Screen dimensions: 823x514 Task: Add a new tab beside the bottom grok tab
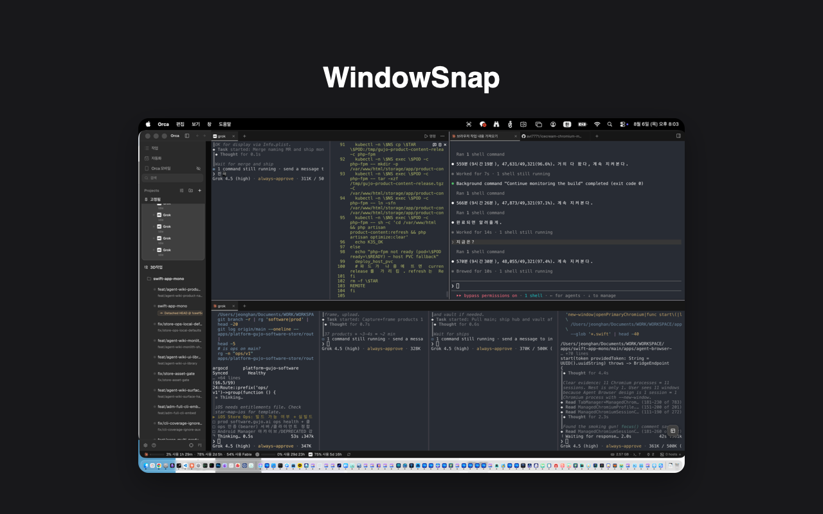(x=244, y=306)
